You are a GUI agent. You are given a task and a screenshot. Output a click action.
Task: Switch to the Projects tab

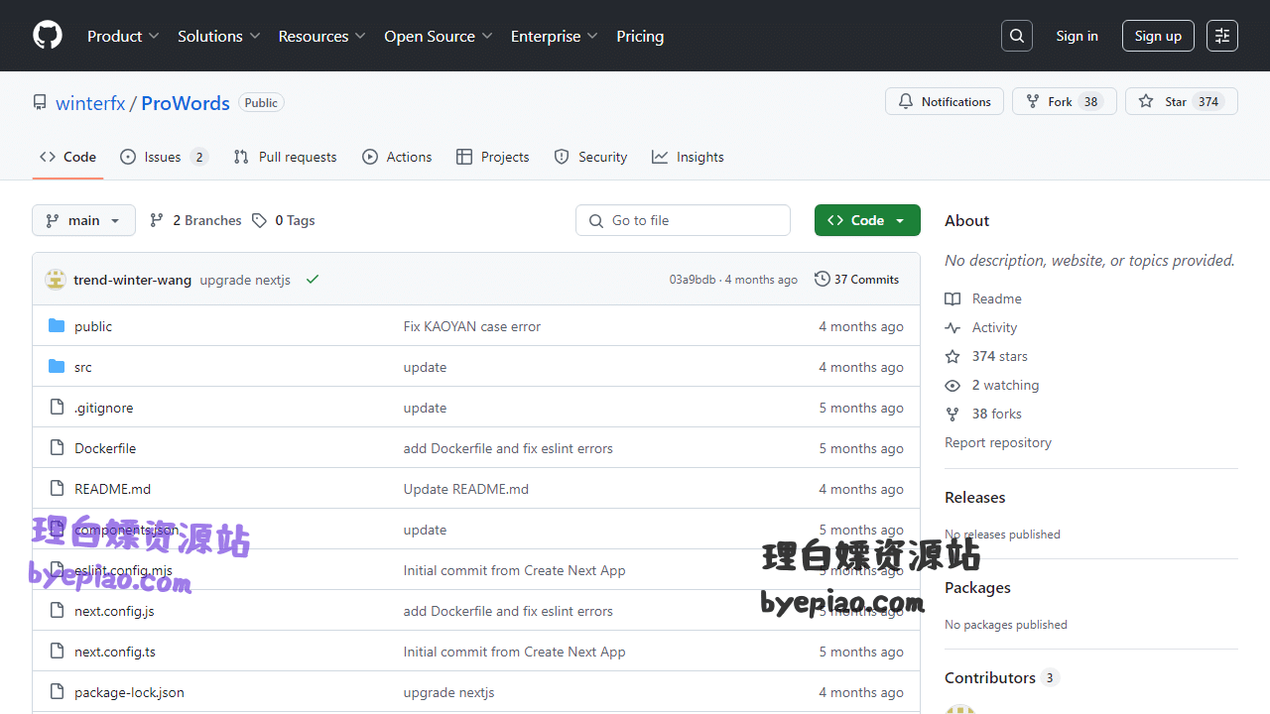coord(492,157)
